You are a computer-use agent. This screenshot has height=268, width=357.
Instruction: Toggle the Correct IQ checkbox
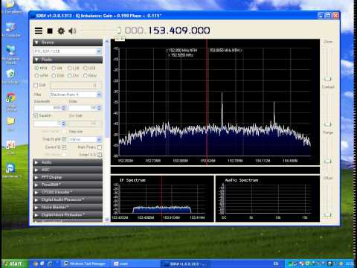point(64,147)
